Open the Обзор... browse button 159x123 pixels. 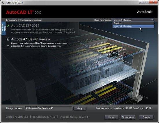[x=80, y=108]
